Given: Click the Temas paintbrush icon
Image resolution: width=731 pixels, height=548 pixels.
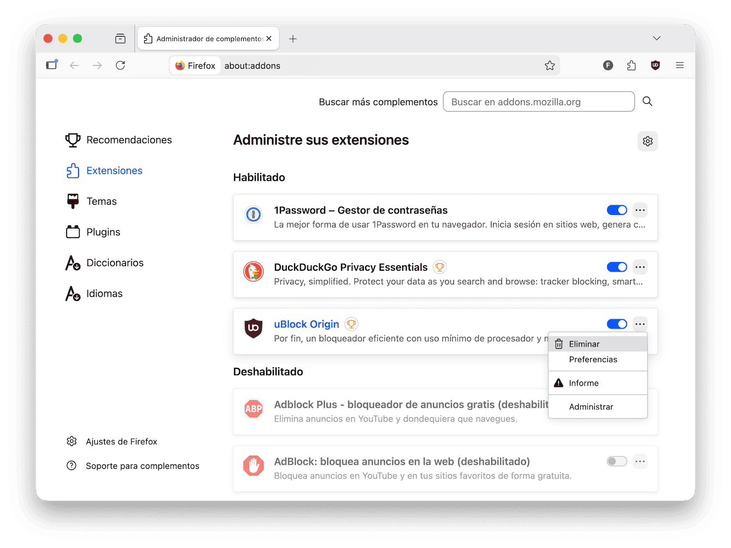Looking at the screenshot, I should [x=73, y=201].
